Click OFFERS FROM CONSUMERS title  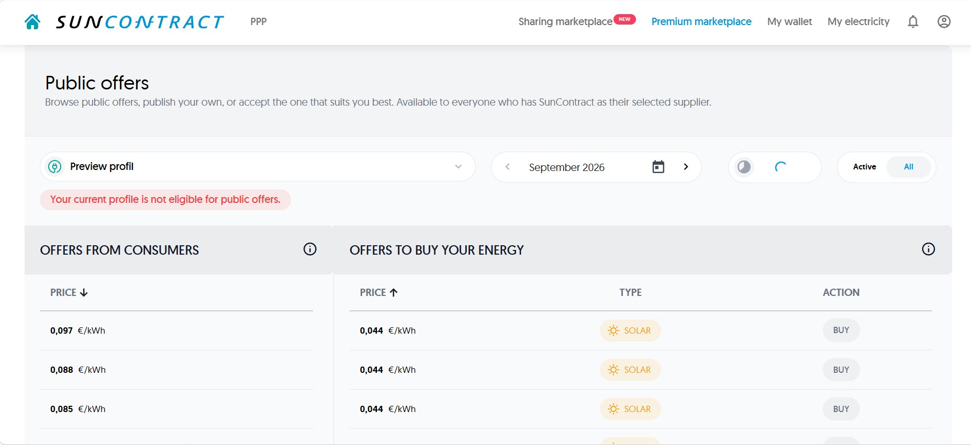119,250
